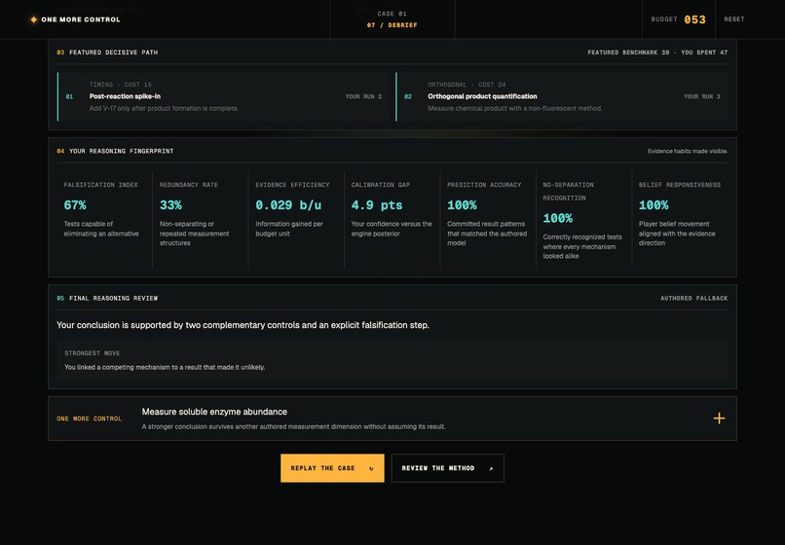Click the Timing · Cost 15 label
785x545 pixels.
[121, 85]
